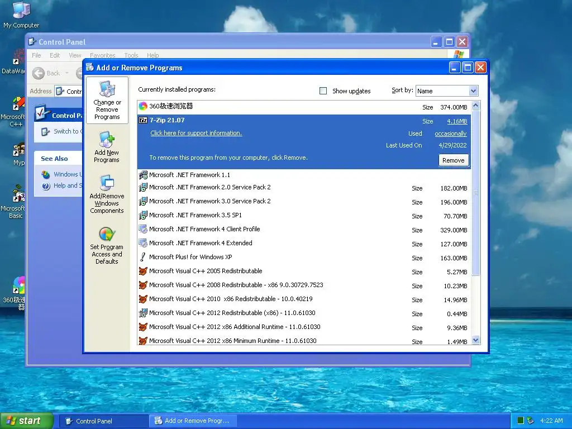The width and height of the screenshot is (572, 429).
Task: Click icon of .NET Framework 2.0 Service Pack 2
Action: coord(143,188)
